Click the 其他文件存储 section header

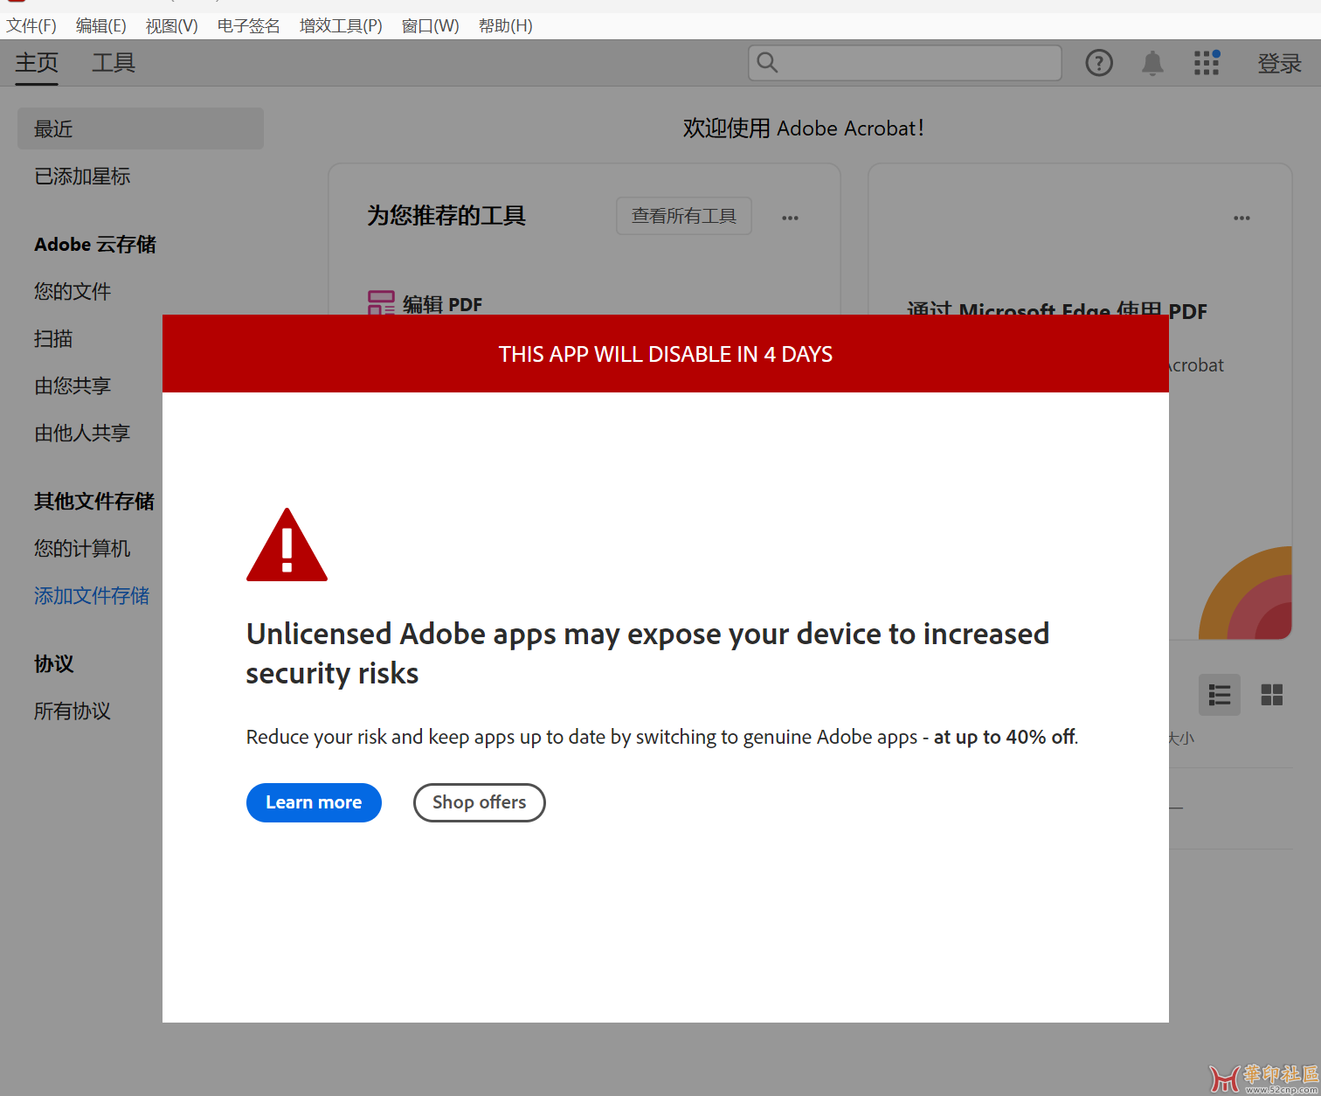[x=94, y=502]
